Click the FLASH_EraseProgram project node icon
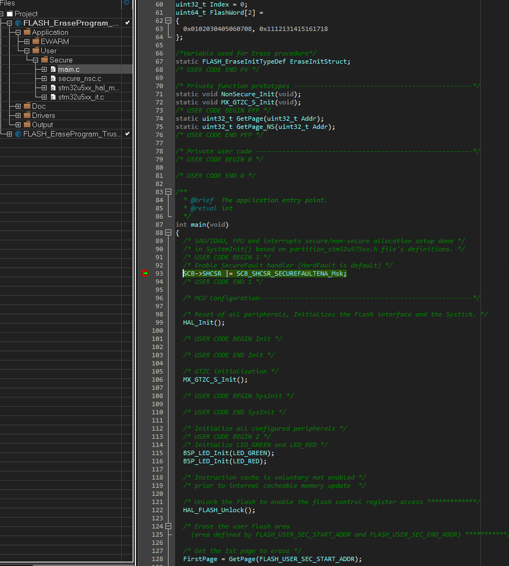509x566 pixels. (x=18, y=23)
